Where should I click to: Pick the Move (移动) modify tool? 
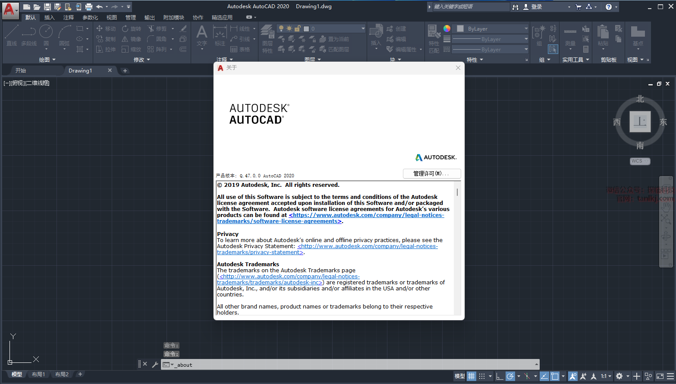click(x=106, y=28)
